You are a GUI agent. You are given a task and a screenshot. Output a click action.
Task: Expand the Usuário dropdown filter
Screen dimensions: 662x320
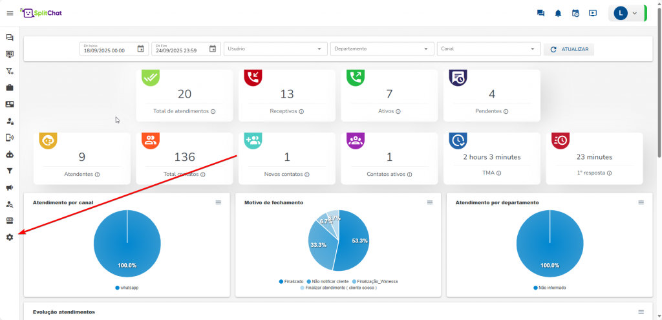[x=276, y=49]
